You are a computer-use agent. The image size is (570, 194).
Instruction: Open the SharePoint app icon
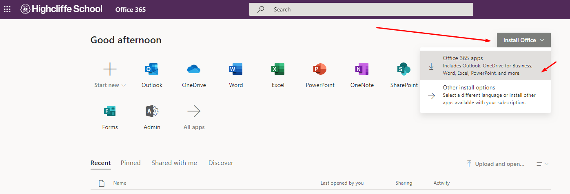point(404,69)
